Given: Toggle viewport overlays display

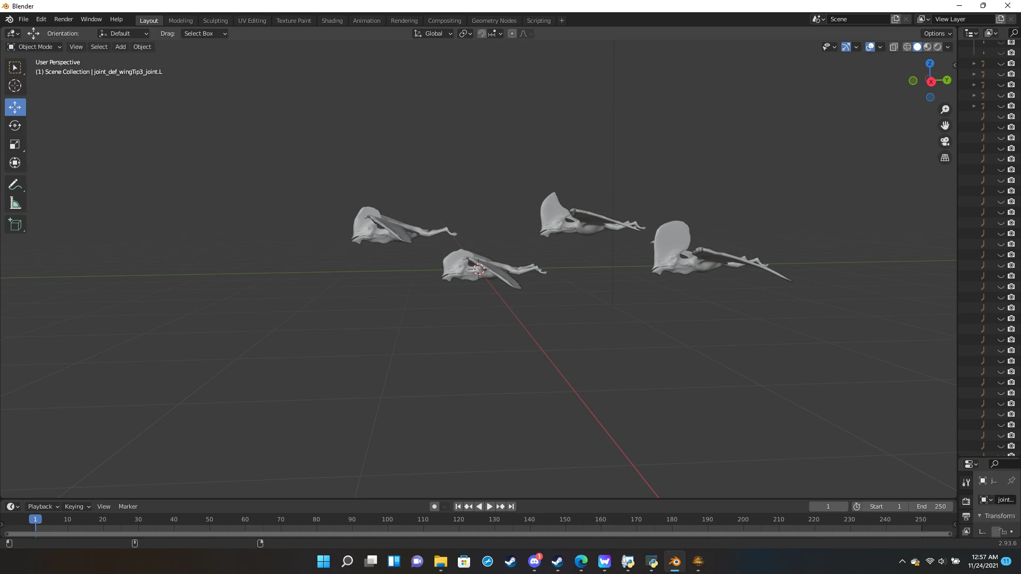Looking at the screenshot, I should tap(870, 47).
